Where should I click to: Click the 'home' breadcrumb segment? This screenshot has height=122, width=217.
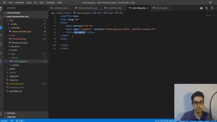tap(67, 13)
